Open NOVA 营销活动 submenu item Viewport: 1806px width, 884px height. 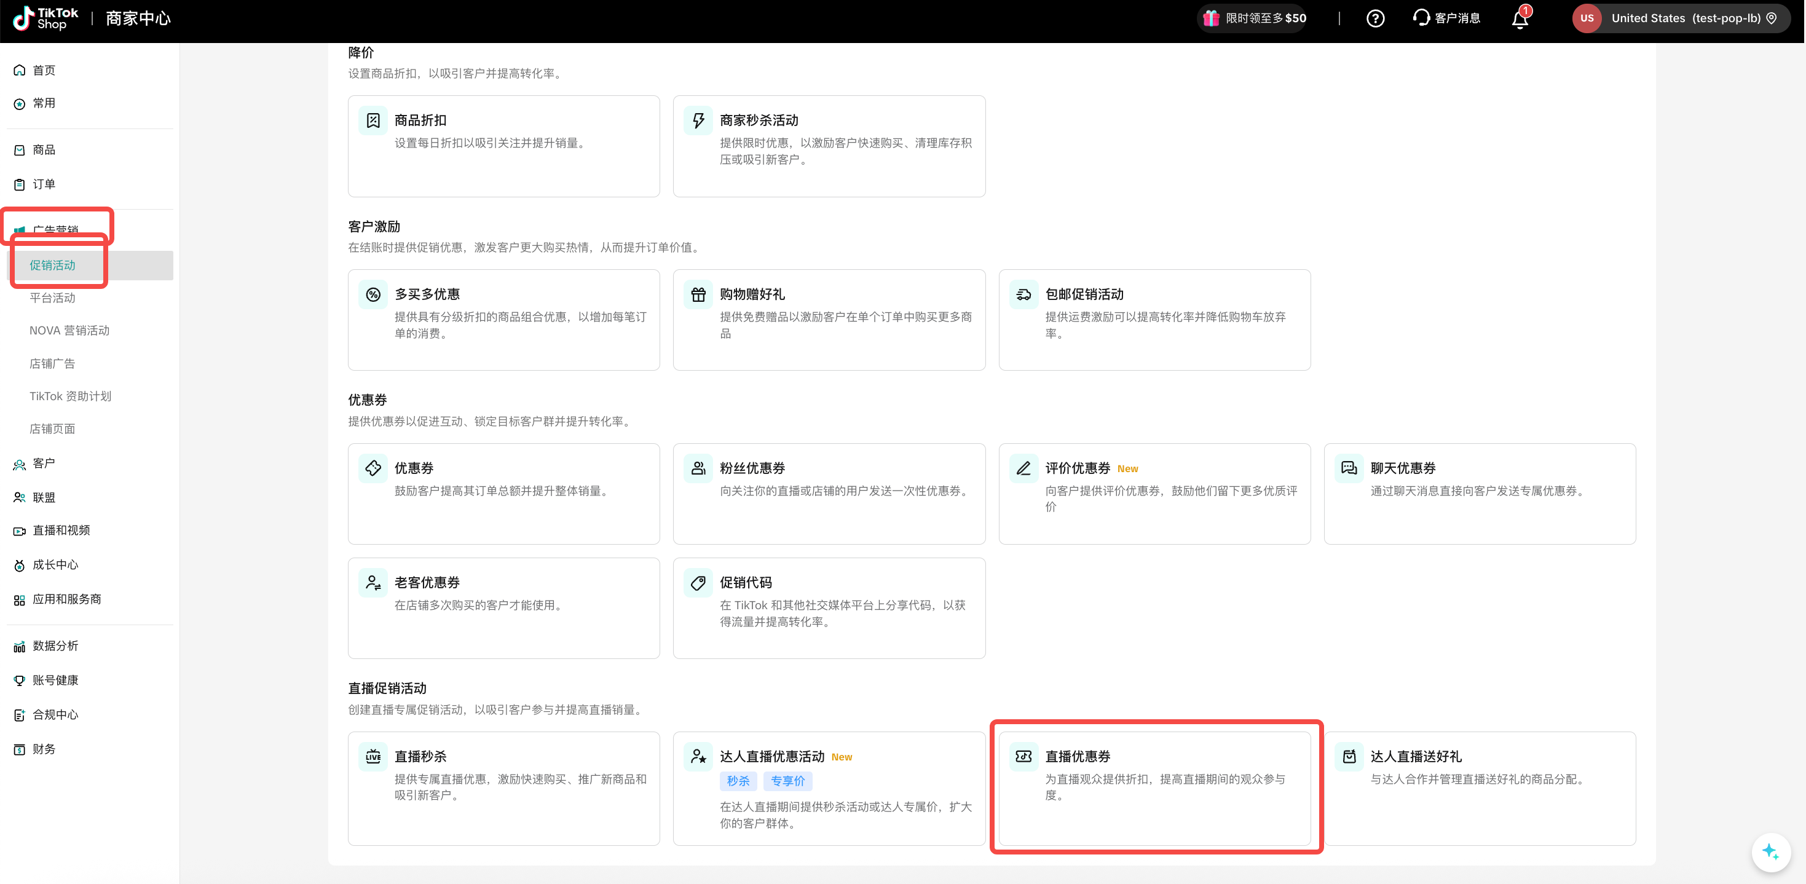click(69, 331)
